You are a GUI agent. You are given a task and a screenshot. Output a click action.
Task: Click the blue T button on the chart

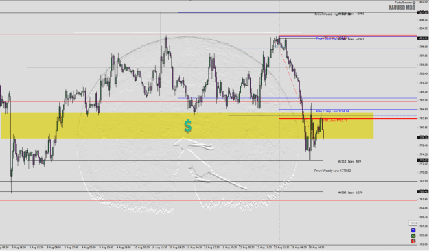413,230
